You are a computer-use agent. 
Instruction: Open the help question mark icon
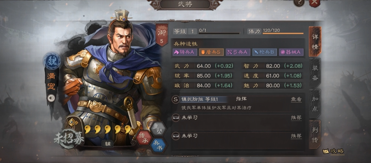[x=299, y=2]
